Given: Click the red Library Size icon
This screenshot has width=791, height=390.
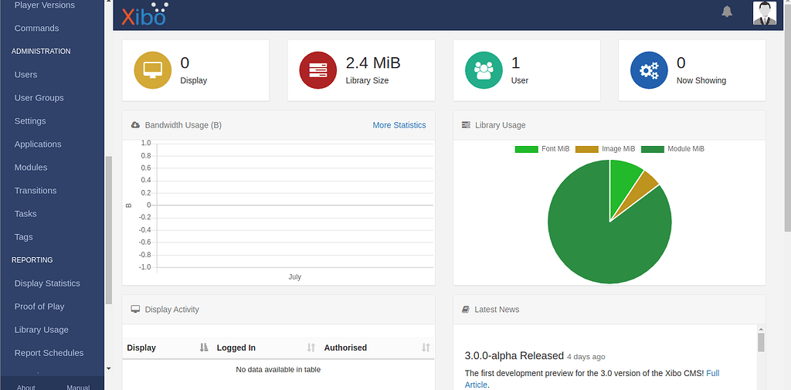Looking at the screenshot, I should (x=317, y=70).
